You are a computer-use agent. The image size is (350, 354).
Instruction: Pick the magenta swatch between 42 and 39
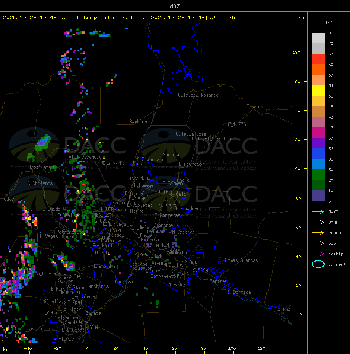[x=318, y=133]
